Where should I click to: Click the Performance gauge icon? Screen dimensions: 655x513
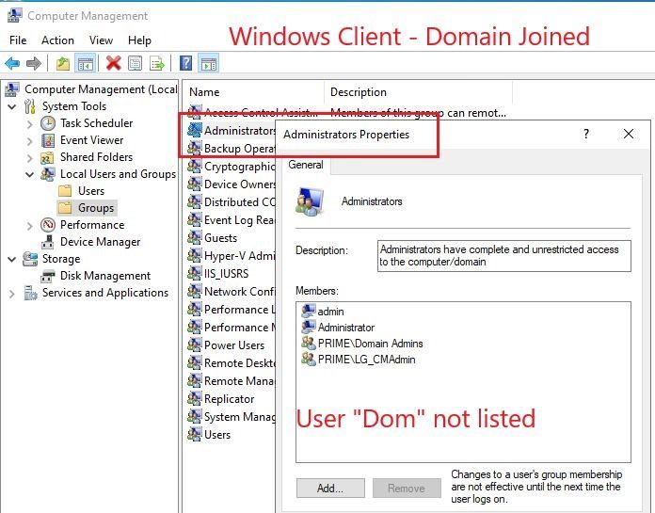click(x=48, y=225)
